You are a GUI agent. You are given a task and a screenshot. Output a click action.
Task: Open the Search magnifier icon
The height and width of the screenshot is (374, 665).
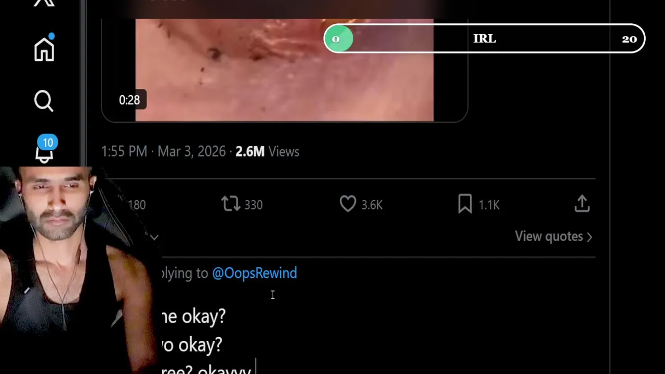[44, 101]
